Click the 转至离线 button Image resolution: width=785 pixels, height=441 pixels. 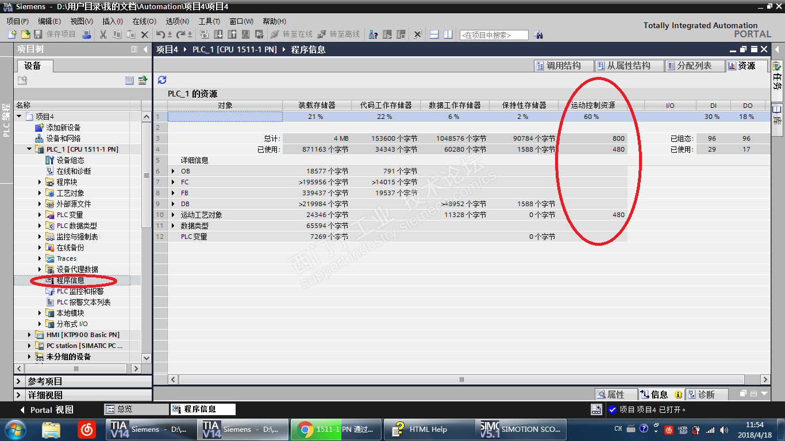click(338, 34)
